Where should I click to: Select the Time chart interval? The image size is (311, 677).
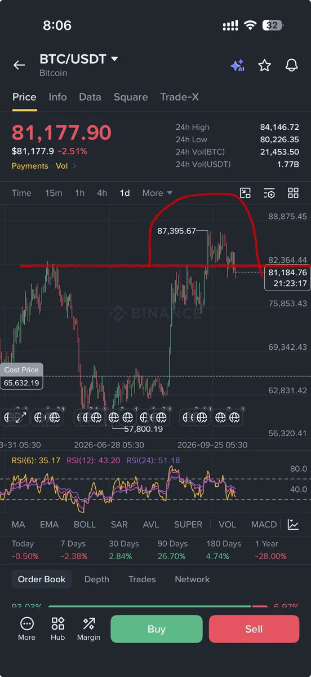[x=21, y=193]
